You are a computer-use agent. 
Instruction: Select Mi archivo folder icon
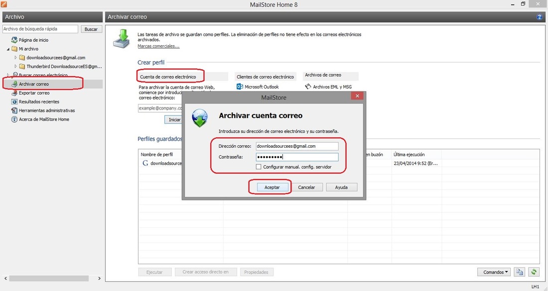point(14,49)
